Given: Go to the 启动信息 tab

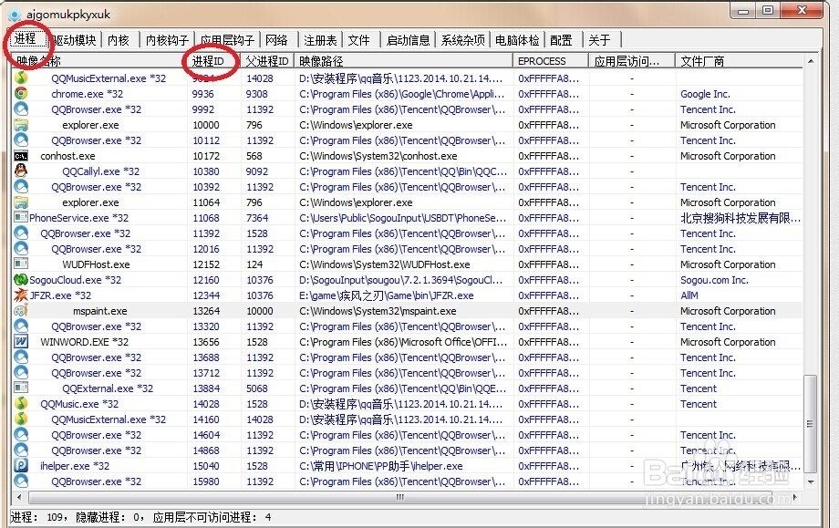Looking at the screenshot, I should coord(409,40).
